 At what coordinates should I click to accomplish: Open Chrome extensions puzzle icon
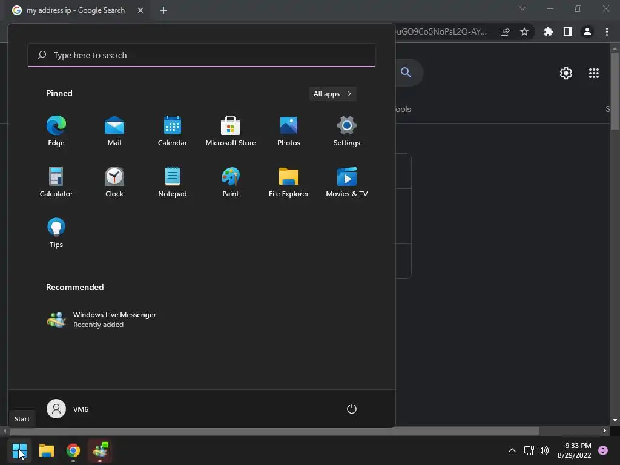pyautogui.click(x=549, y=31)
